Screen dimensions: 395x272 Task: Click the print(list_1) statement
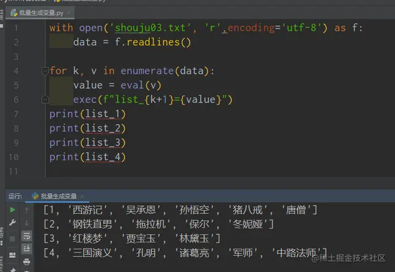(x=88, y=114)
